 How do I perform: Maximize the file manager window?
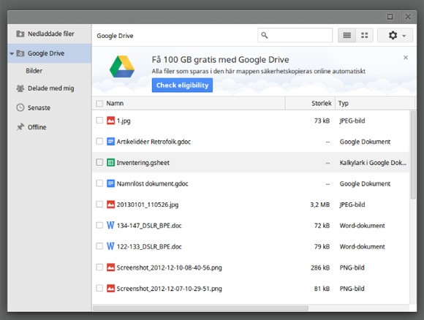[x=390, y=17]
